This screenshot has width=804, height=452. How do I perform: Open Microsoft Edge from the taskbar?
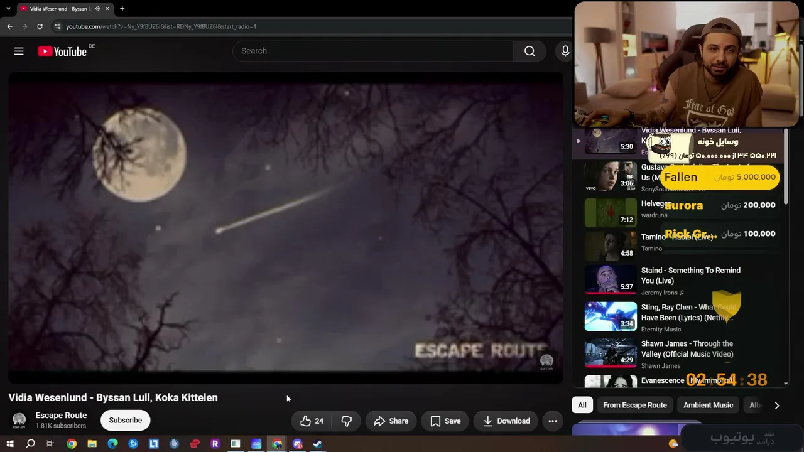[x=112, y=444]
